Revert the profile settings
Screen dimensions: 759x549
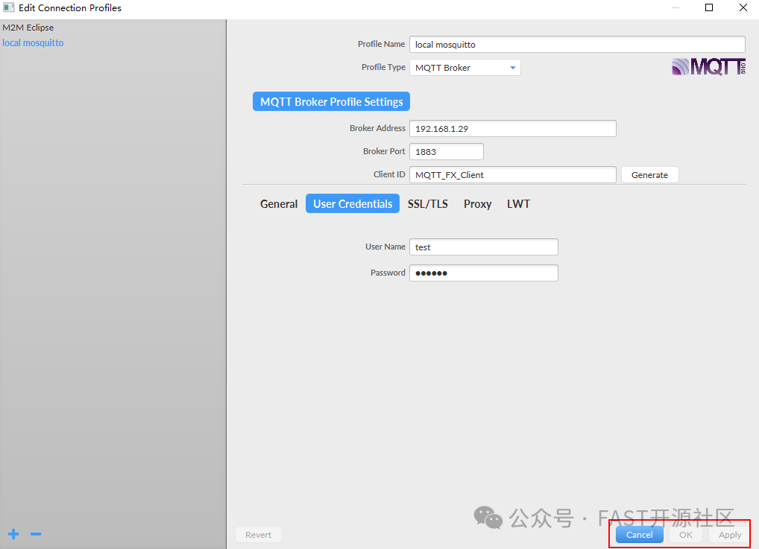pyautogui.click(x=258, y=534)
